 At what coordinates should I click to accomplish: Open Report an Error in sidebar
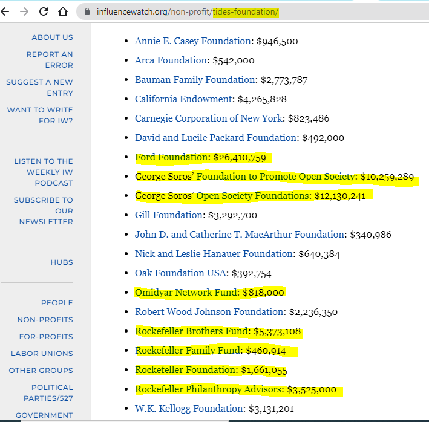50,60
